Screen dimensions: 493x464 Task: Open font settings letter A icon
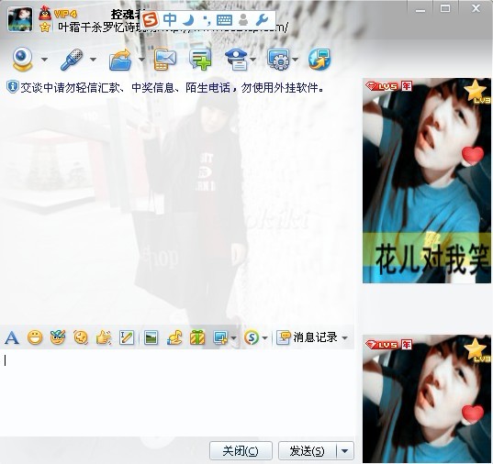pos(12,338)
